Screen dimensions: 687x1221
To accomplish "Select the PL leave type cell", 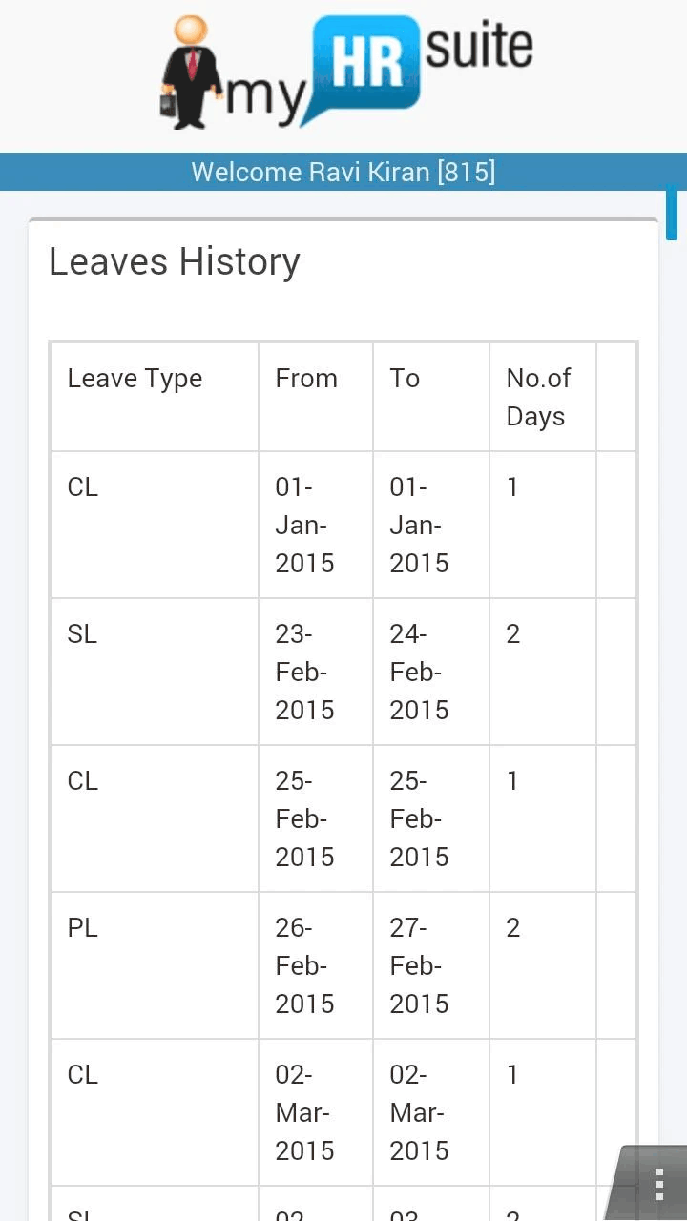I will [83, 928].
